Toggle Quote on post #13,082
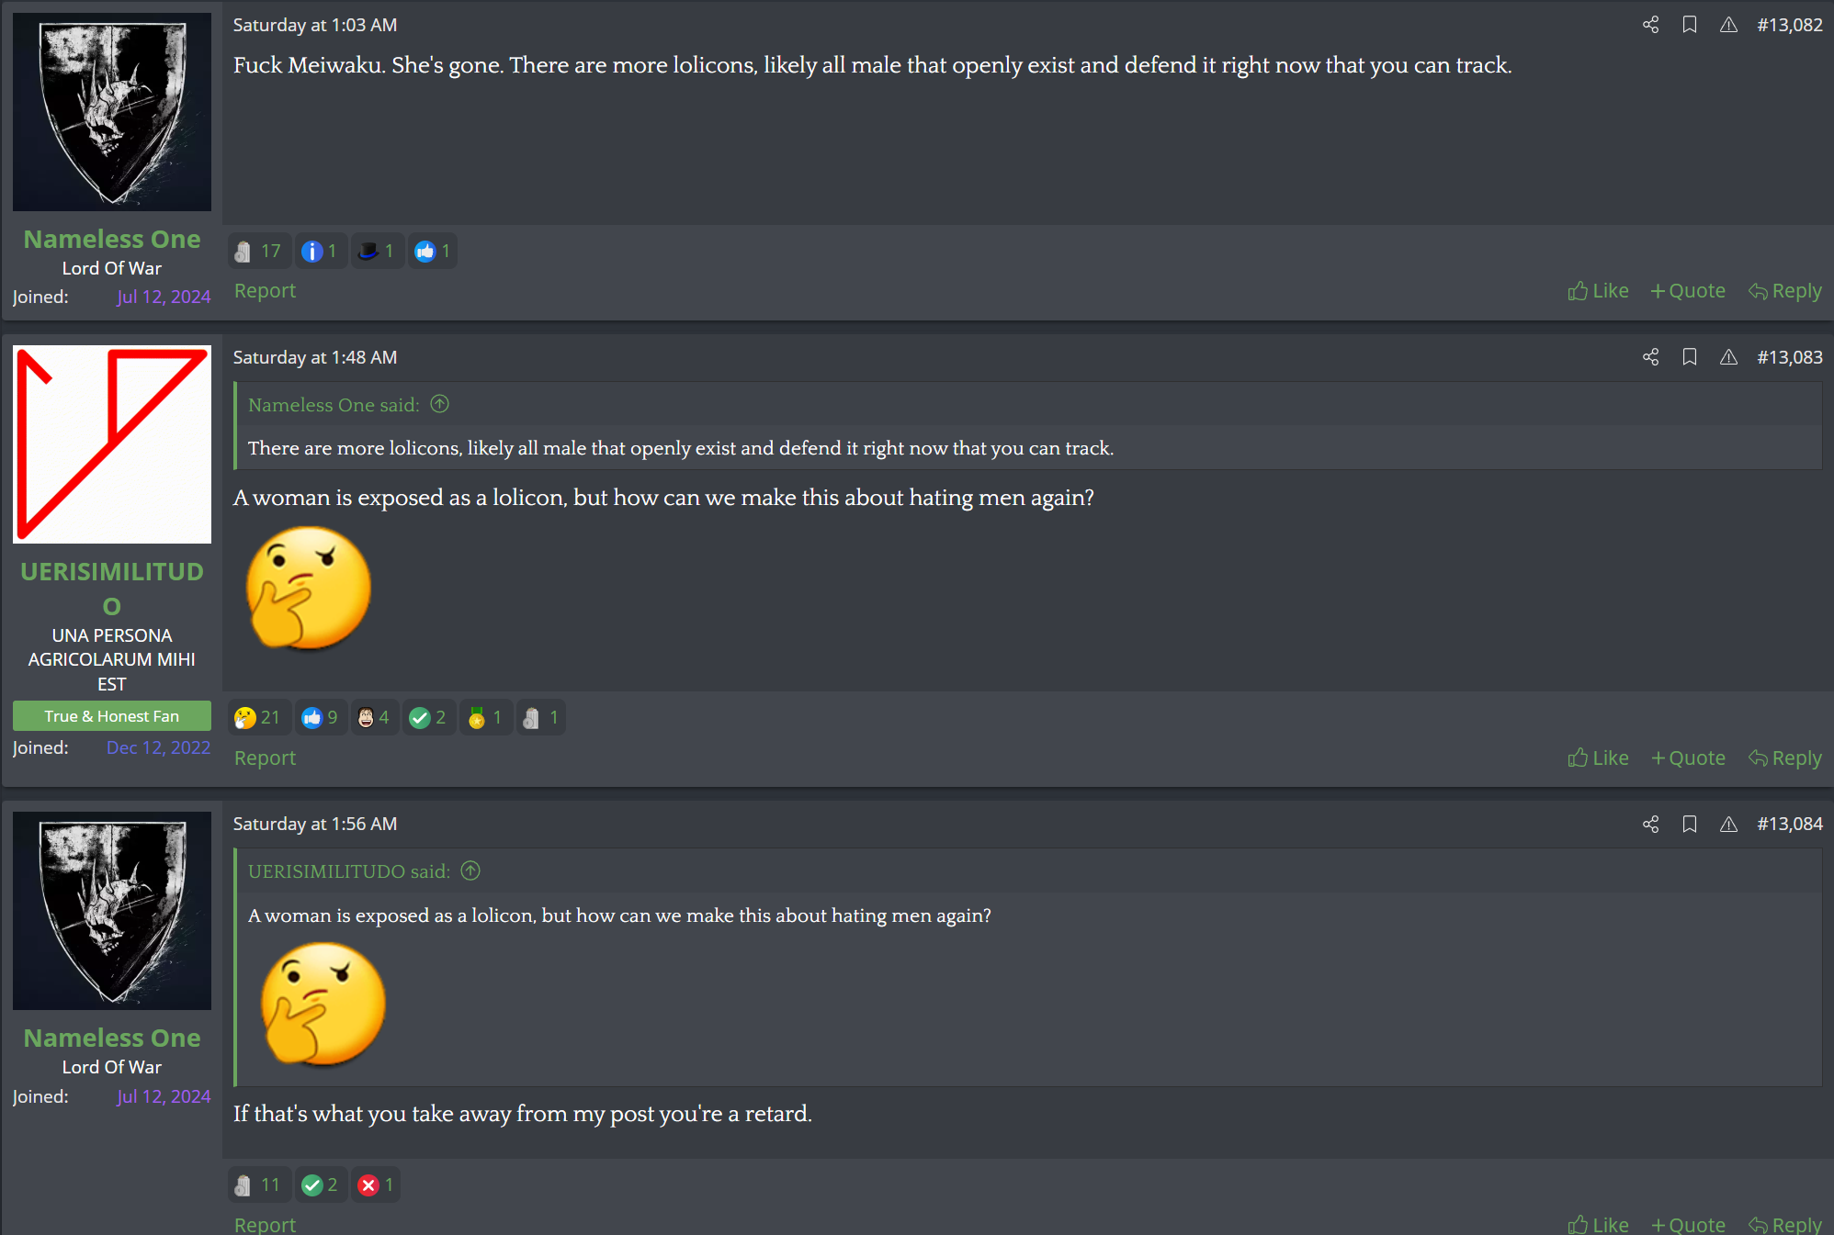The height and width of the screenshot is (1235, 1834). [1688, 291]
